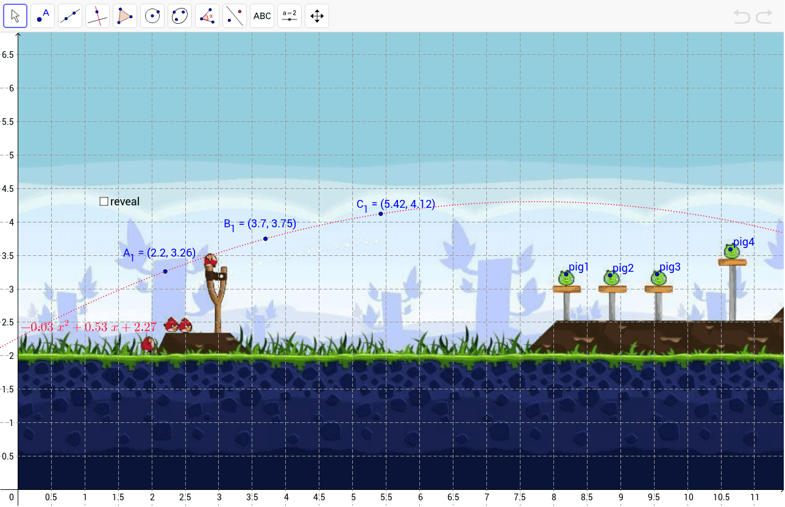Viewport: 785px width, 507px height.
Task: Click the pig1 point
Action: click(x=566, y=274)
